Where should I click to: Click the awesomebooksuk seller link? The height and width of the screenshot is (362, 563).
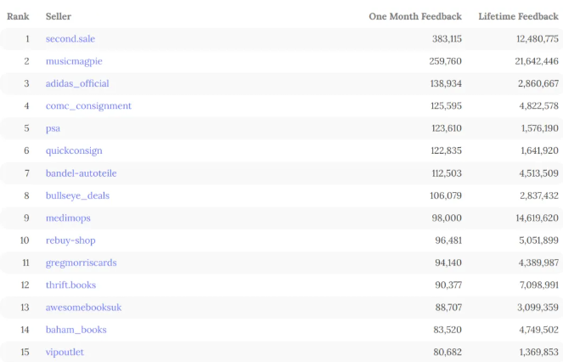pos(84,308)
